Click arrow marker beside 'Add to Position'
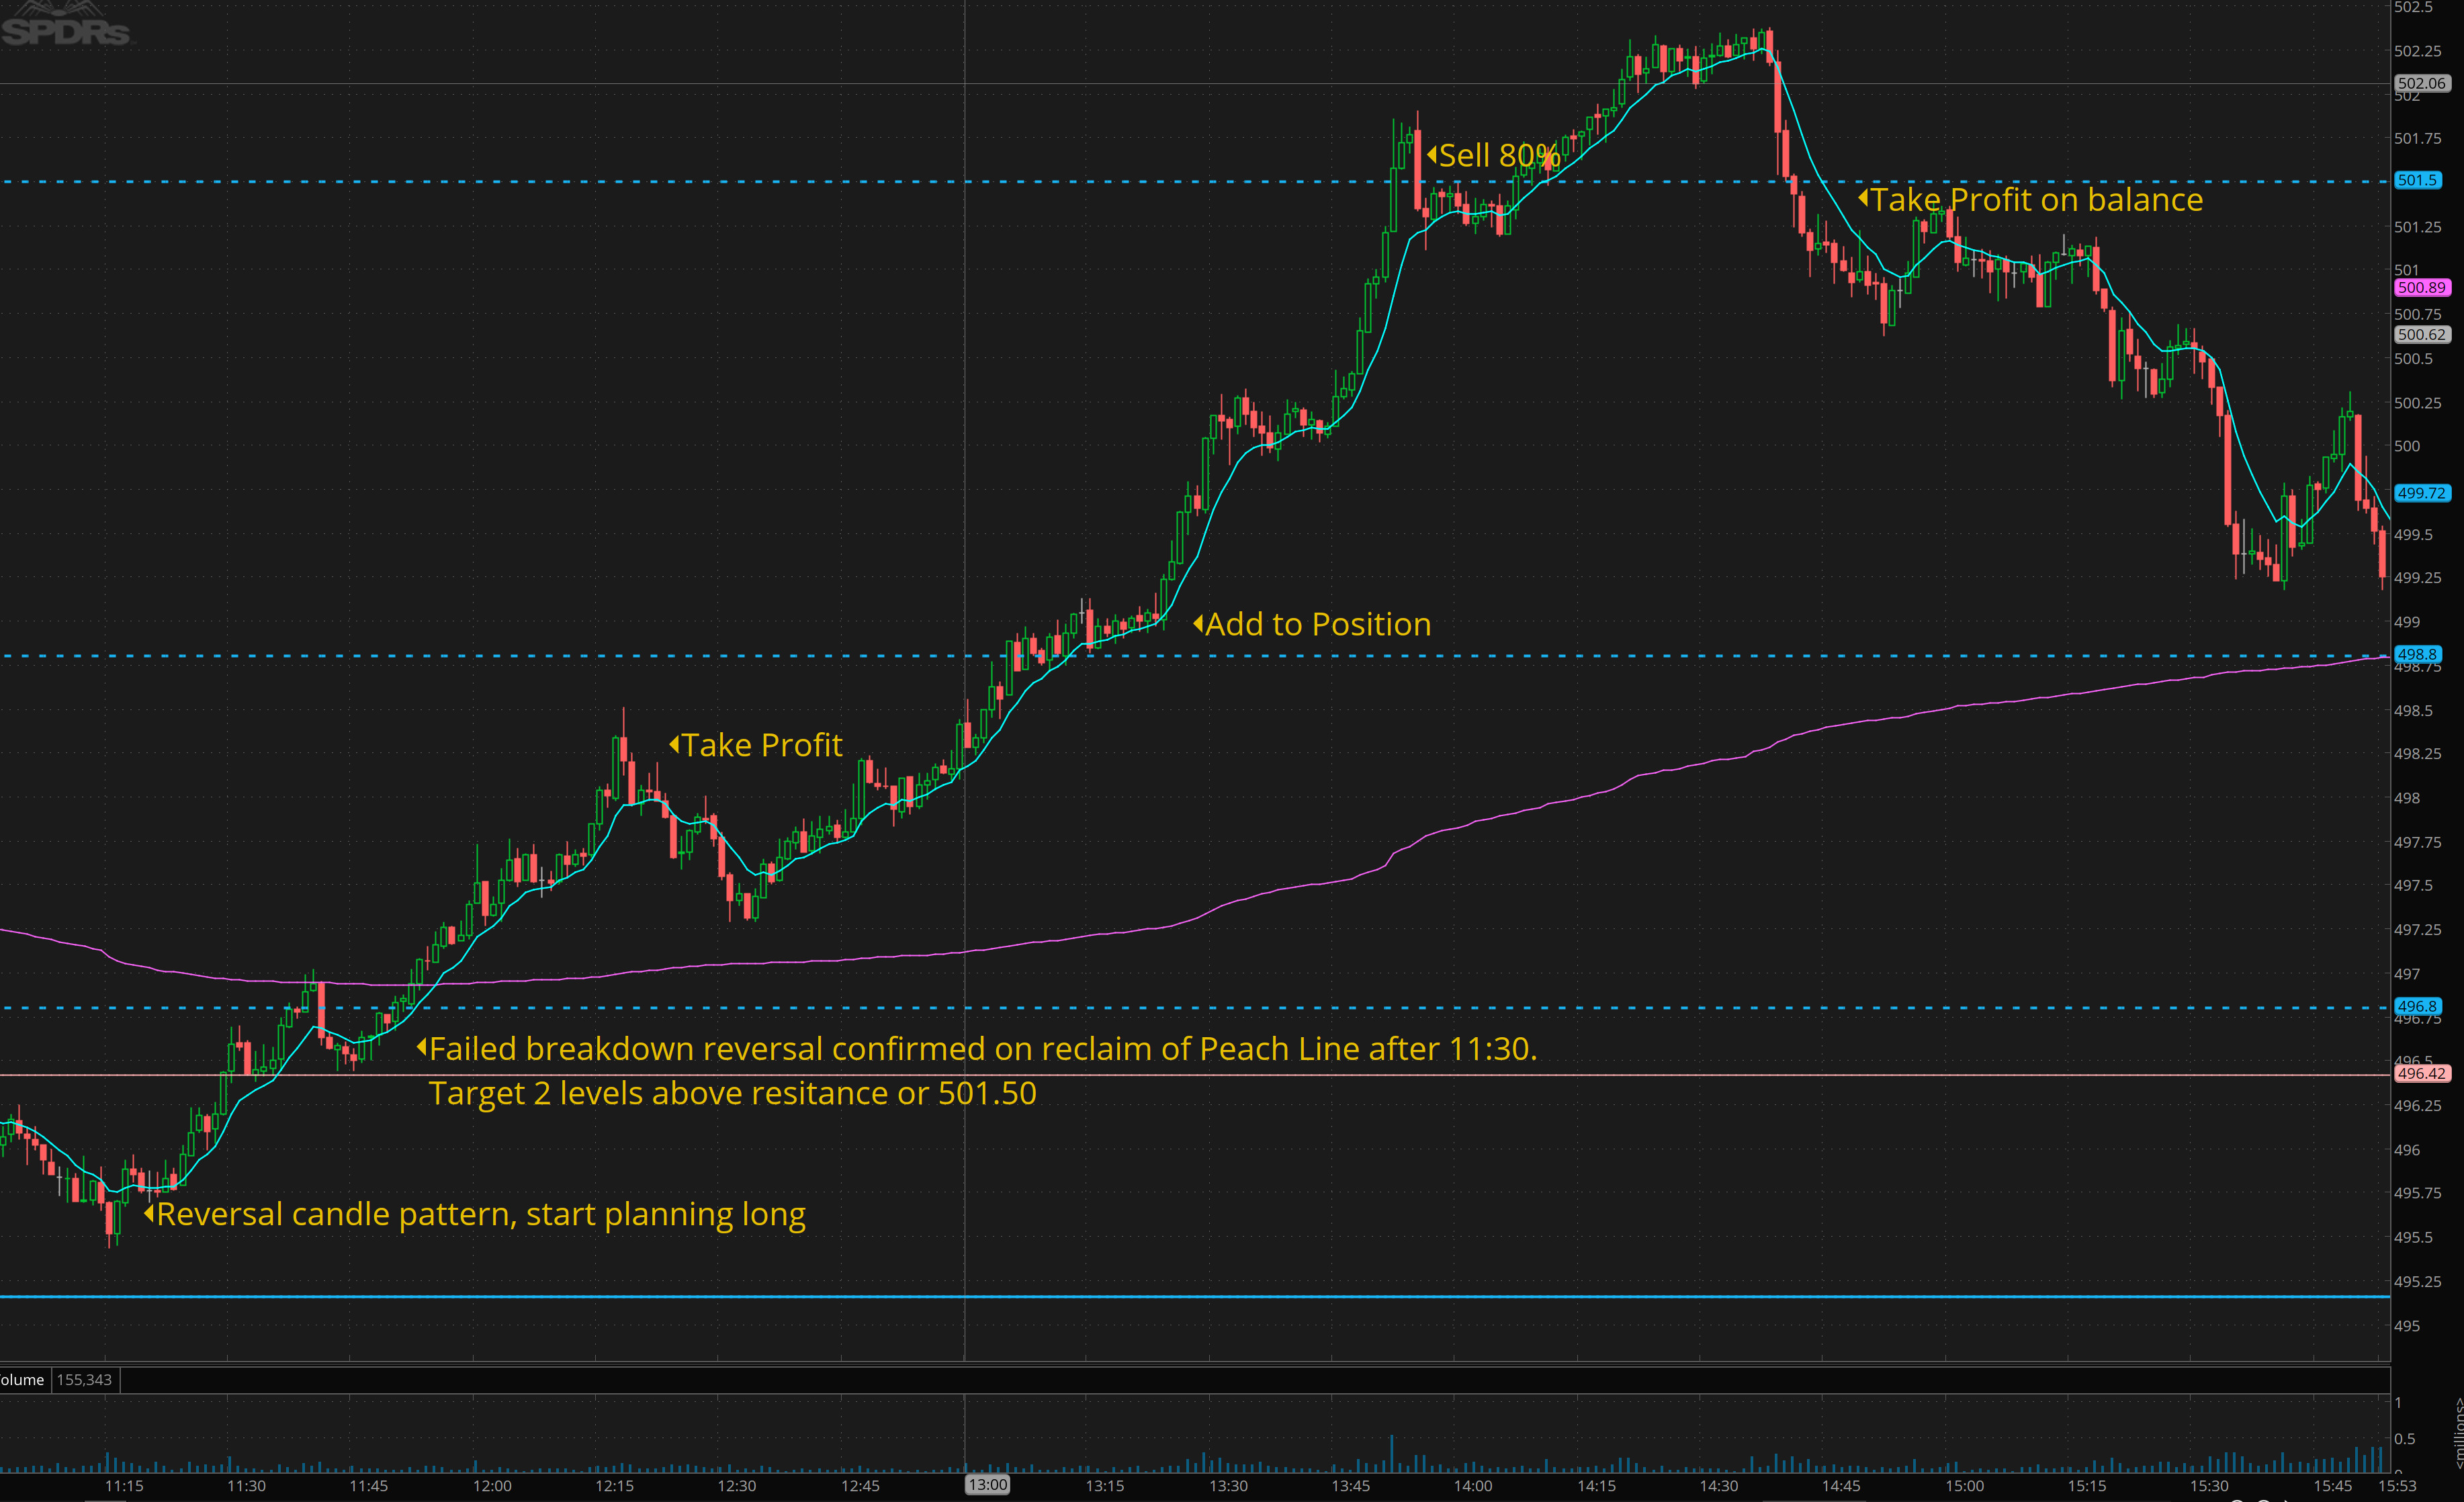The image size is (2464, 1502). click(1198, 624)
